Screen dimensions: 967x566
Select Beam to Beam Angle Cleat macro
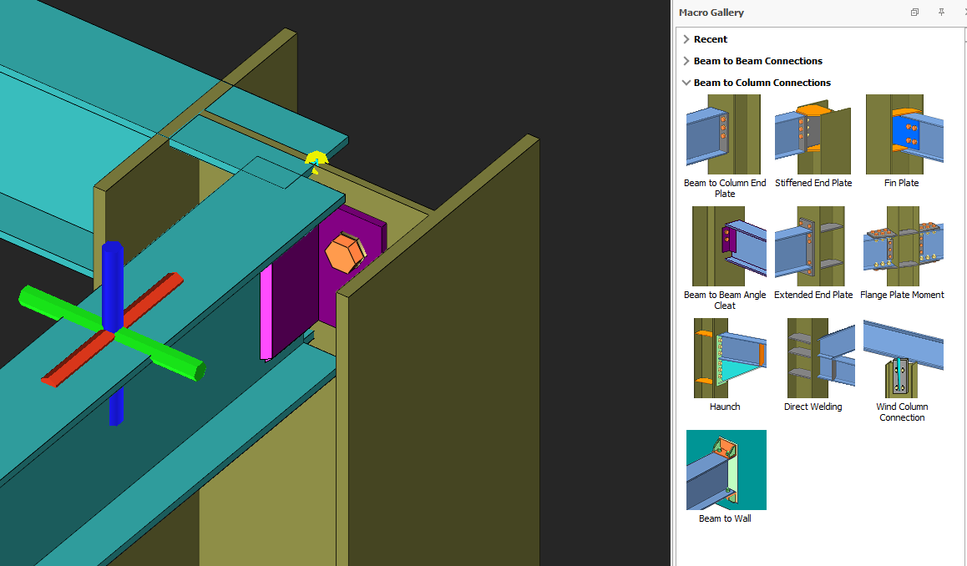pos(723,246)
